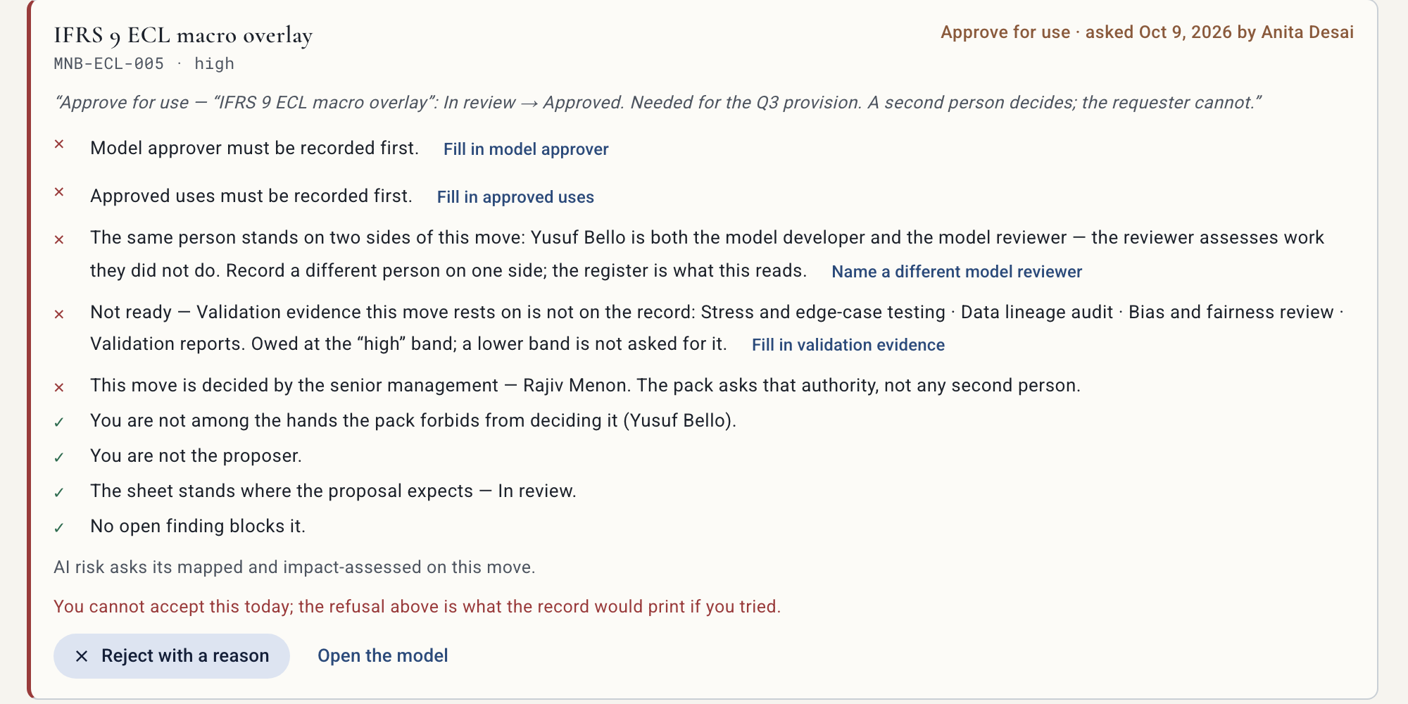Follow 'Name a different model reviewer' link
The height and width of the screenshot is (704, 1408).
pos(957,272)
